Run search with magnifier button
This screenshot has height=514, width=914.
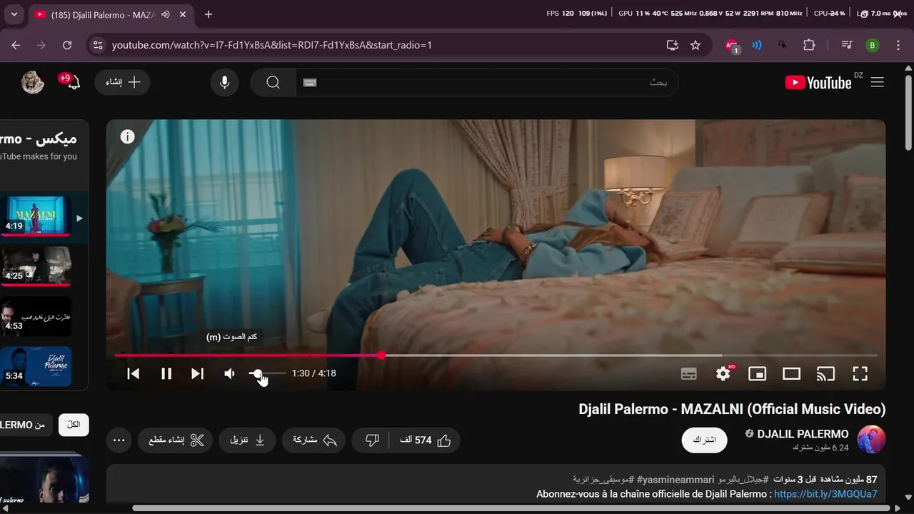(x=273, y=82)
